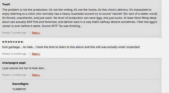
Task: Click inside Troof's long comment paragraph
Action: [80, 18]
